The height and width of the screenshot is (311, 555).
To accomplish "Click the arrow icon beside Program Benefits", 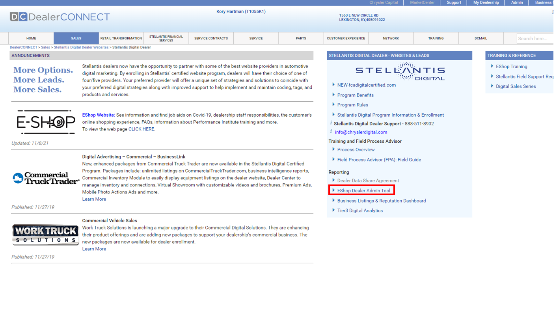I will click(333, 95).
